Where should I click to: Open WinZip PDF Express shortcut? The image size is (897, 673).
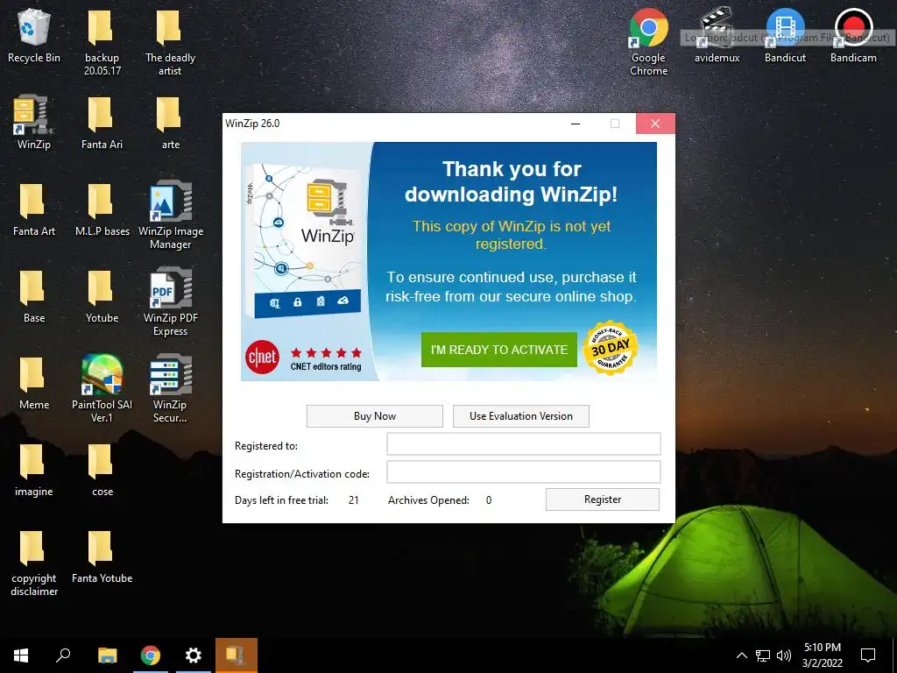tap(171, 302)
